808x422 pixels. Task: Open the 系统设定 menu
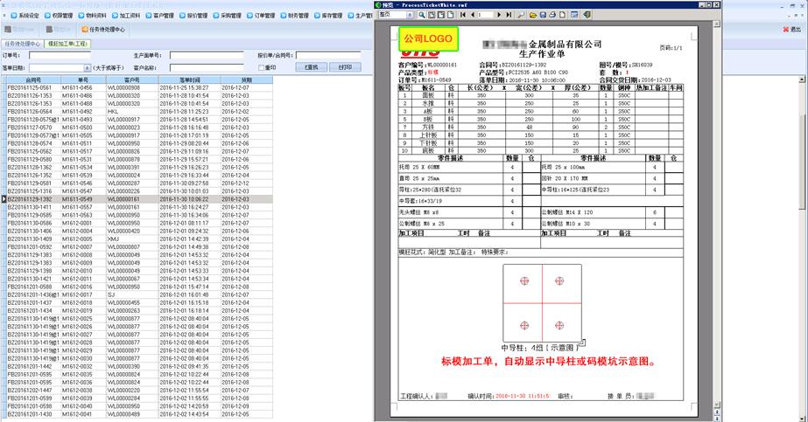click(25, 16)
